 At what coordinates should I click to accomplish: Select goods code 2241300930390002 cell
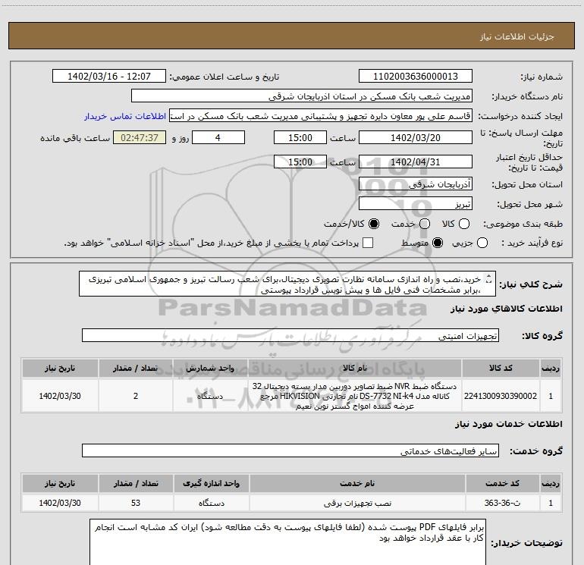[x=501, y=396]
